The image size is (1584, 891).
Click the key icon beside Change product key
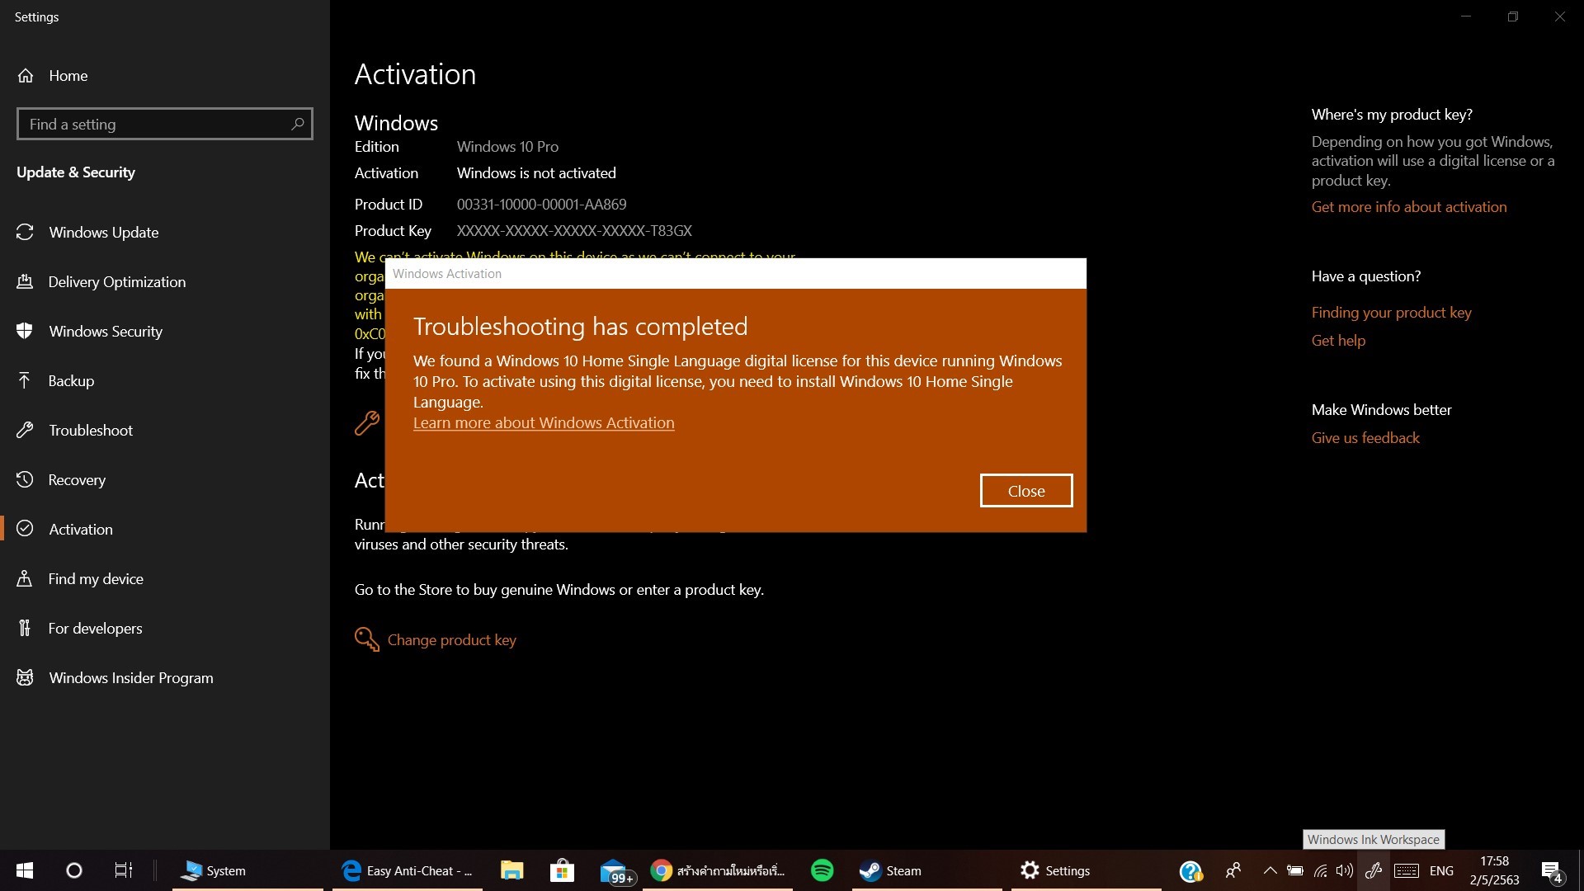(367, 640)
